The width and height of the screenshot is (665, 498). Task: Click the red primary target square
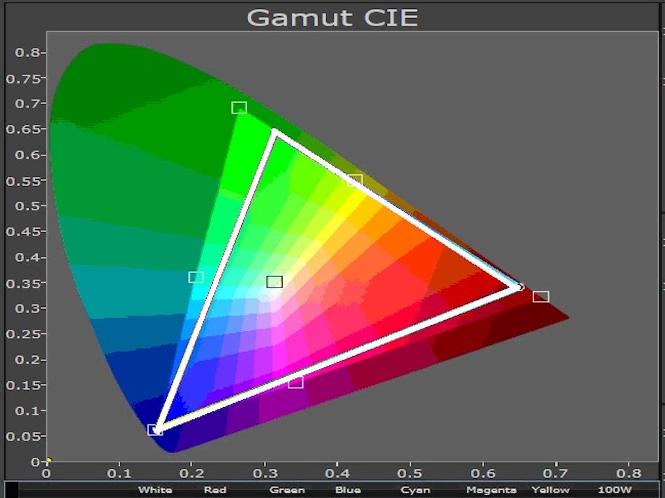click(x=541, y=296)
